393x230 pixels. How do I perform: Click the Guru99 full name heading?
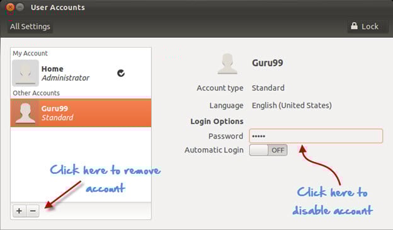point(268,63)
